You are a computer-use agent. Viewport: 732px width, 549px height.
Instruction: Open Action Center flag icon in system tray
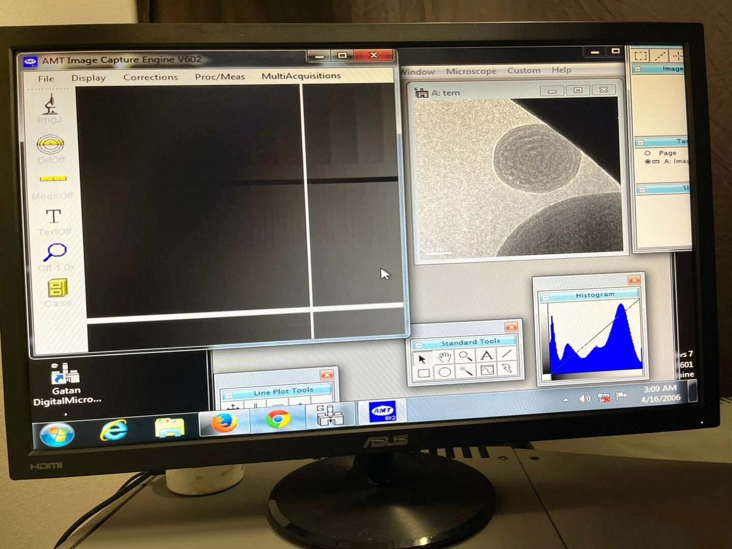coord(621,396)
